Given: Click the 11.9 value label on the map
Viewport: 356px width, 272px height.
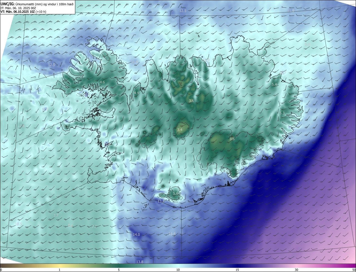Looking at the screenshot, I should click(x=291, y=11).
